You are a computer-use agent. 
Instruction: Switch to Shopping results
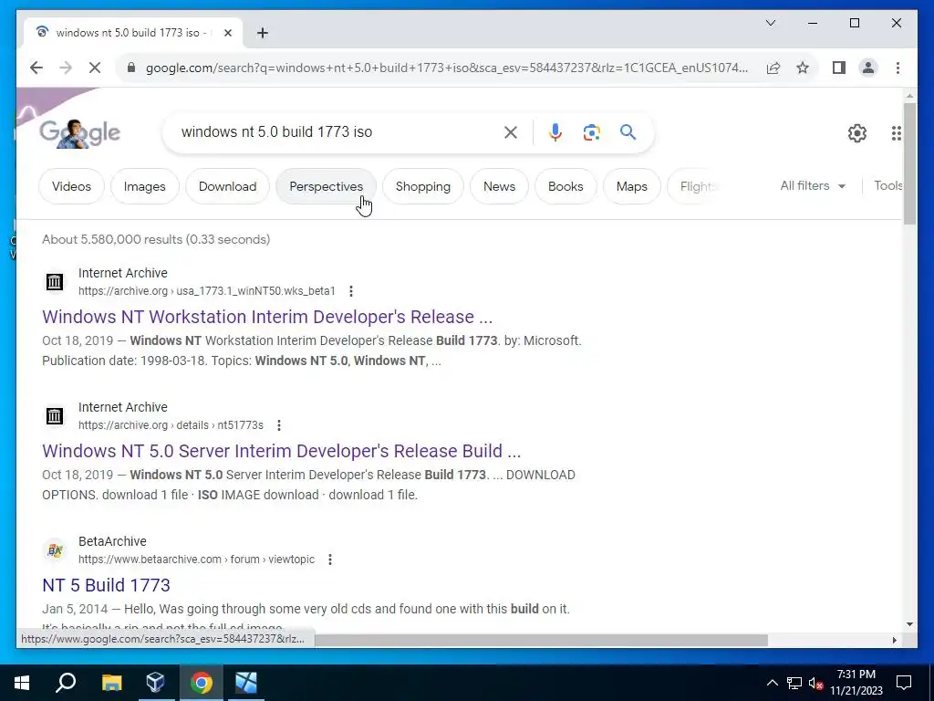tap(423, 186)
